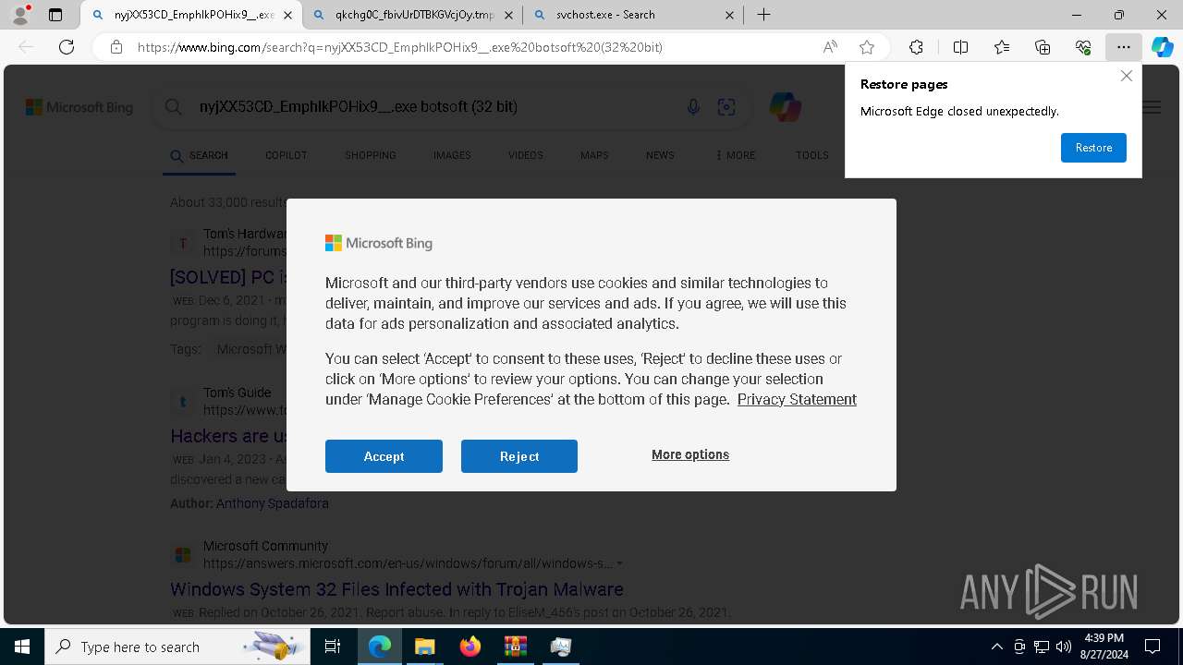Open Settings and more ellipsis menu

tap(1124, 47)
